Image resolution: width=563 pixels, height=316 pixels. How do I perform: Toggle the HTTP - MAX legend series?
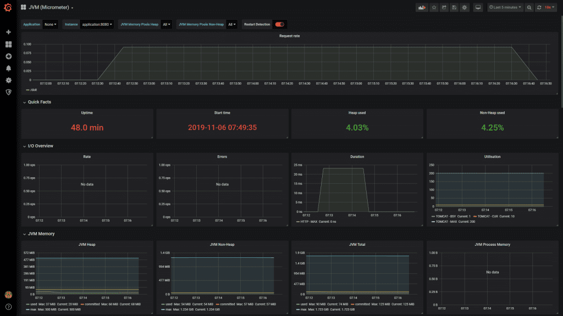310,222
